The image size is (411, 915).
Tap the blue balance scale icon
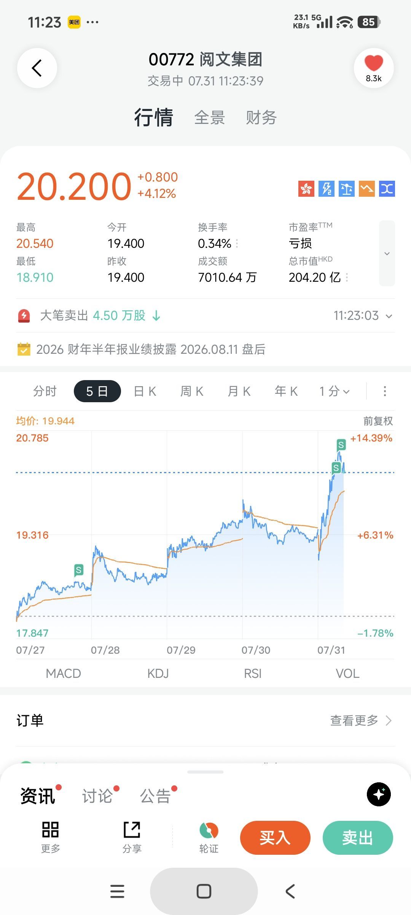(x=347, y=189)
